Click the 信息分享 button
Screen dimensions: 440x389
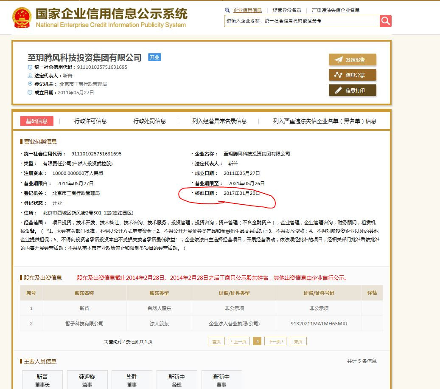(x=353, y=75)
